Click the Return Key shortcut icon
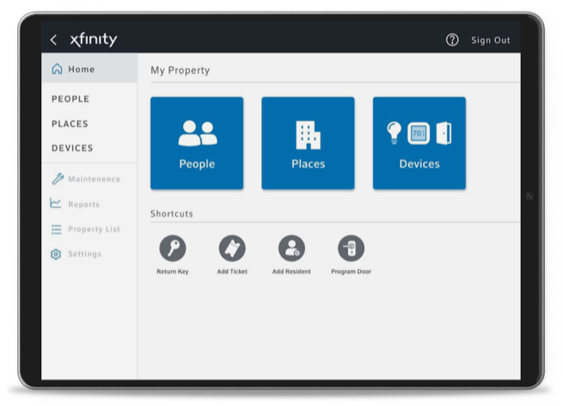This screenshot has width=563, height=406. click(173, 249)
